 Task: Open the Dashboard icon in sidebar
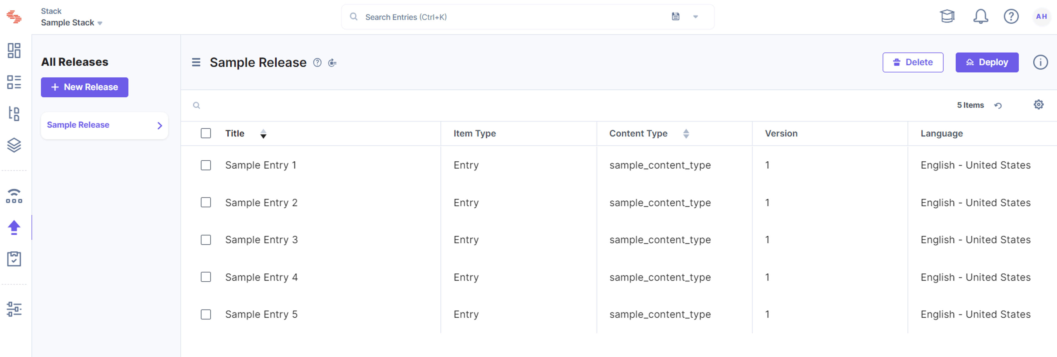(14, 50)
